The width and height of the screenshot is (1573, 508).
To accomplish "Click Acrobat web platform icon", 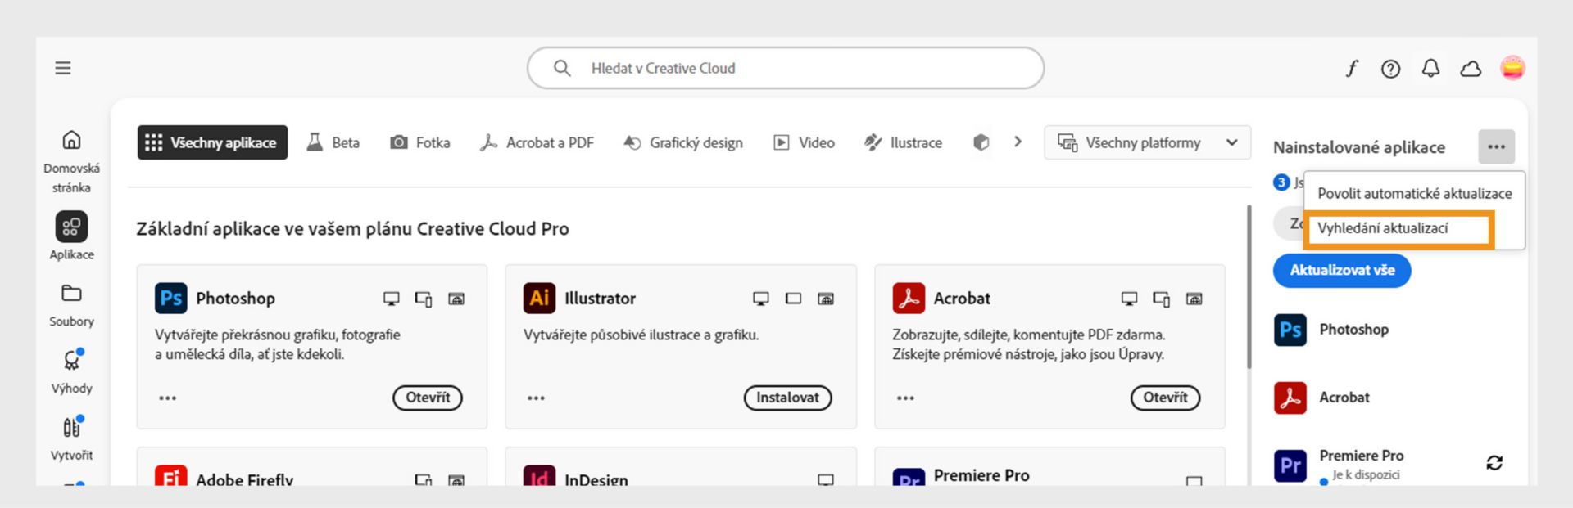I will tap(1194, 299).
